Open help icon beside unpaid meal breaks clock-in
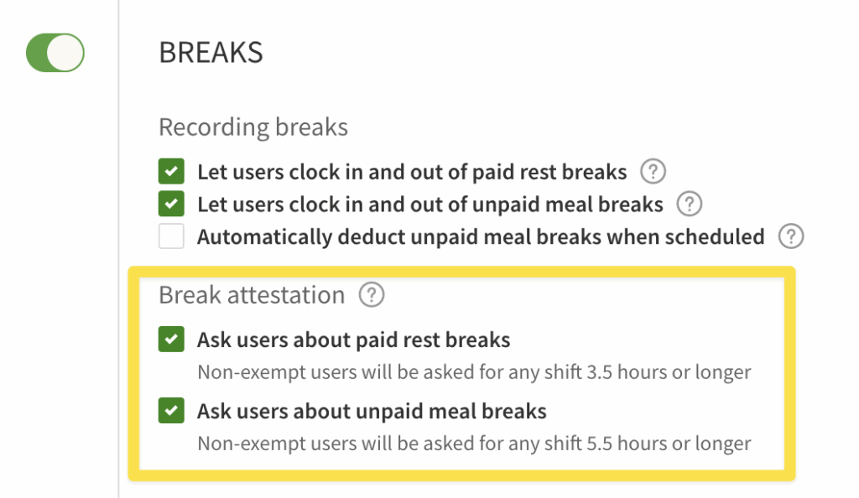 [690, 205]
